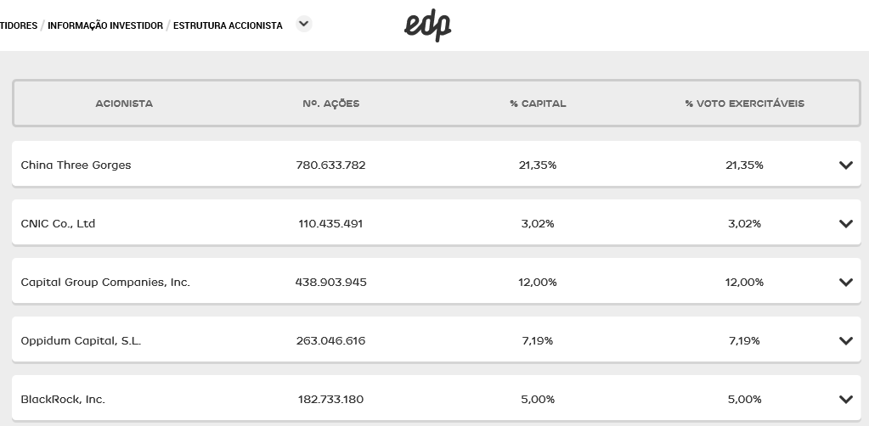Click the % Voto Exercitáveis header
The image size is (869, 426).
[744, 104]
